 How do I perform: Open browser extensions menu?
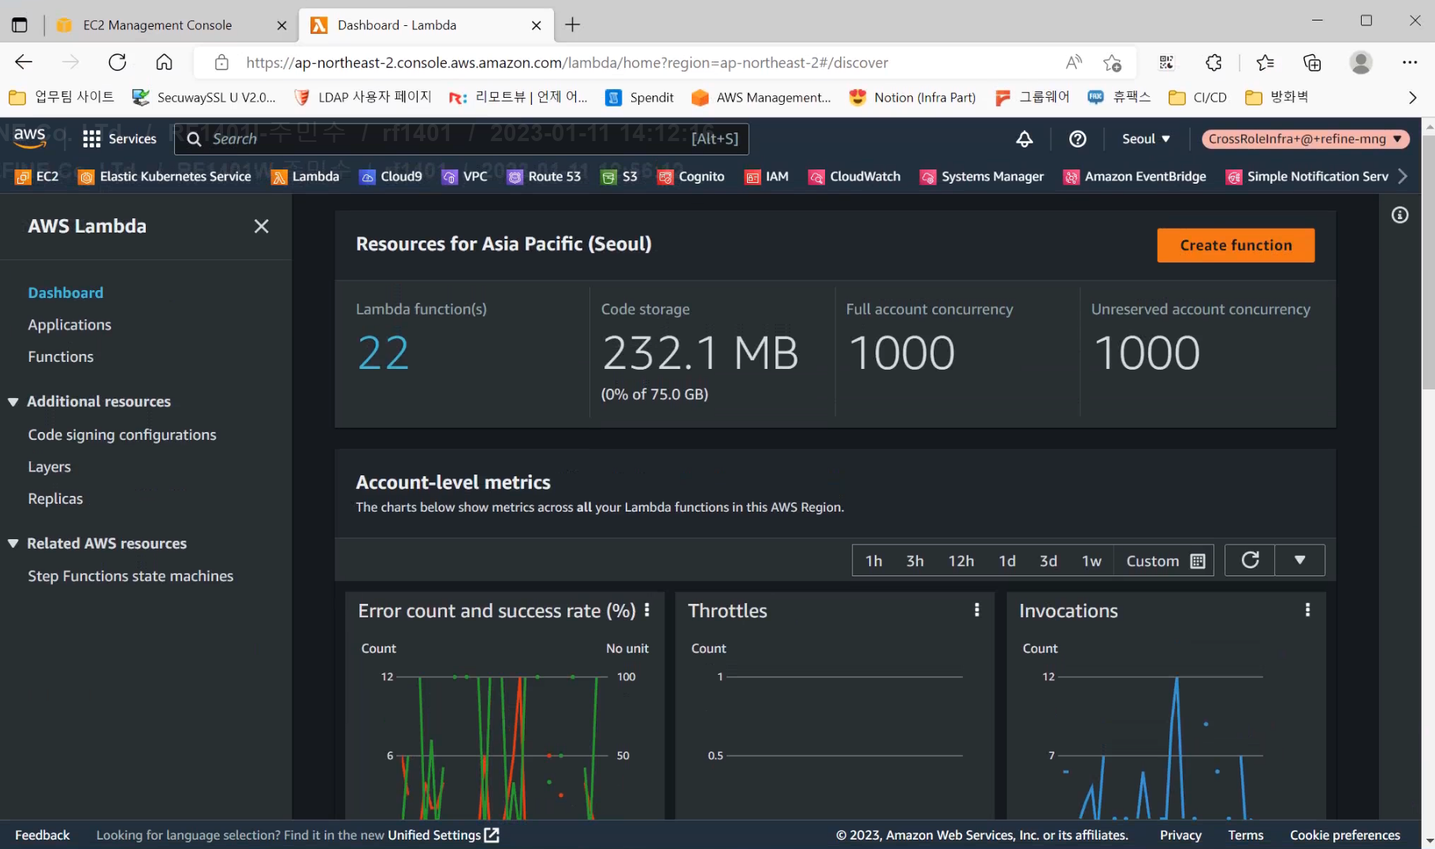(1214, 62)
